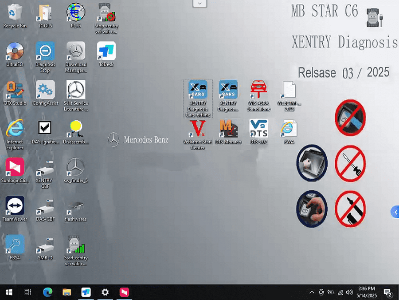The image size is (399, 300).
Task: Select the sw_finder_5 shortcut
Action: [76, 170]
